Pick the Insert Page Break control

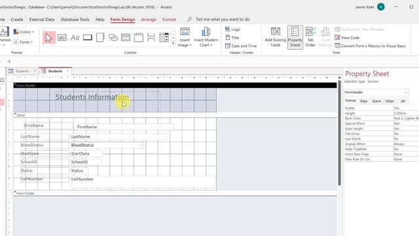click(151, 37)
